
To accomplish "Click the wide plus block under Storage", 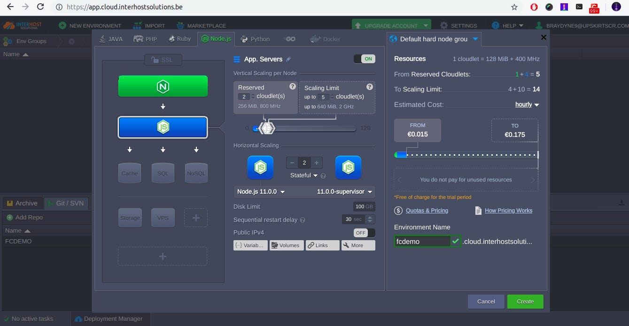I will pyautogui.click(x=163, y=256).
